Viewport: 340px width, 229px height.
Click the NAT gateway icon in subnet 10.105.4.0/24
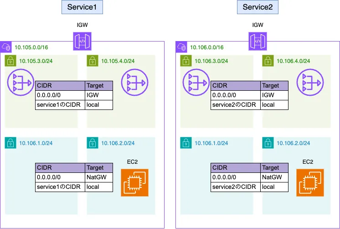(x=134, y=83)
